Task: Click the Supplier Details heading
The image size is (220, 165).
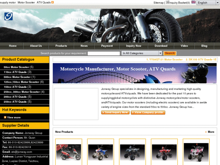Action: pyautogui.click(x=16, y=125)
